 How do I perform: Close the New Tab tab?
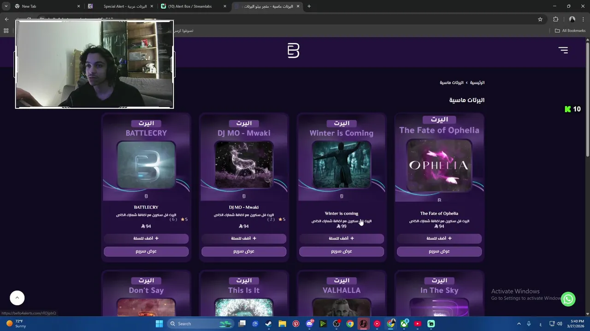point(78,6)
